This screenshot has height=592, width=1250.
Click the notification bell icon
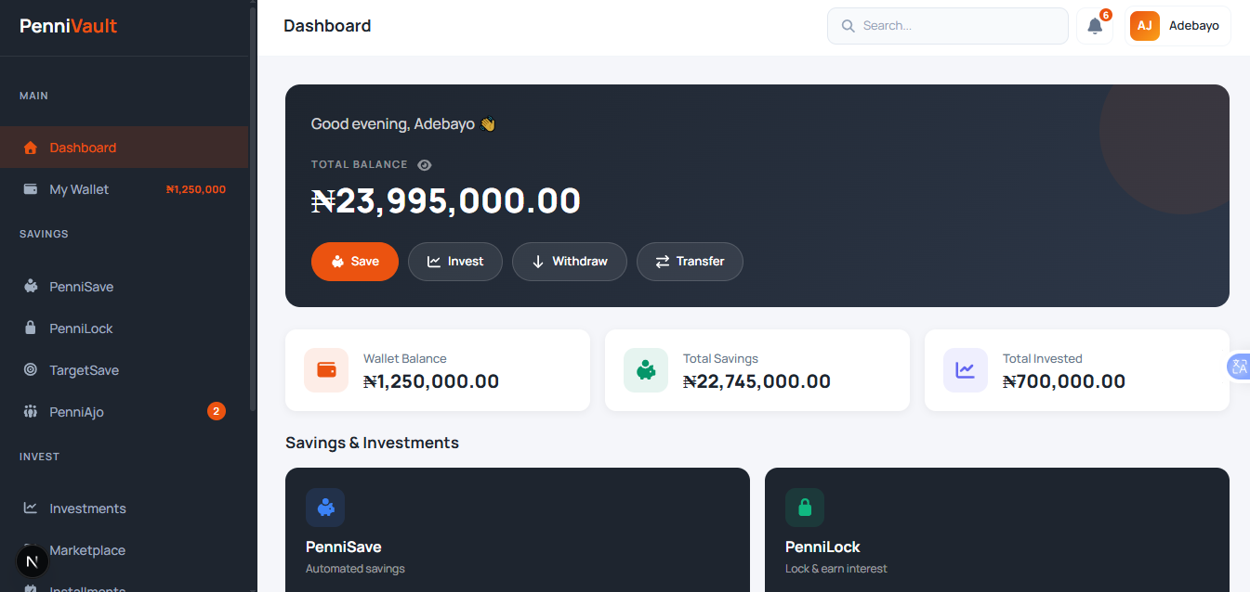tap(1094, 25)
